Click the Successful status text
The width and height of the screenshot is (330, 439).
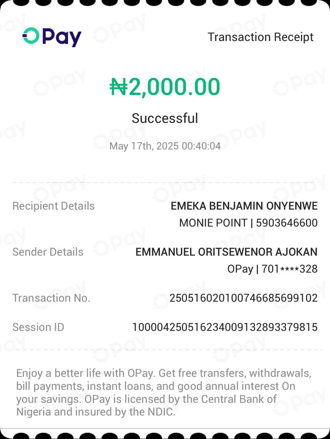(x=165, y=118)
